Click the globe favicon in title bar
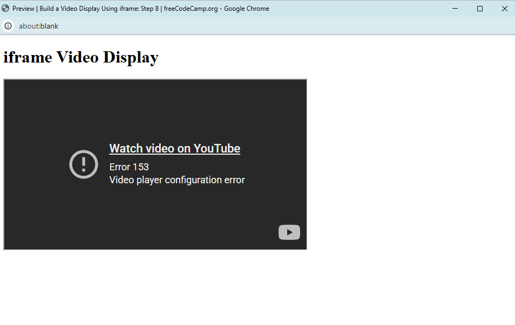The image size is (515, 325). [x=5, y=9]
